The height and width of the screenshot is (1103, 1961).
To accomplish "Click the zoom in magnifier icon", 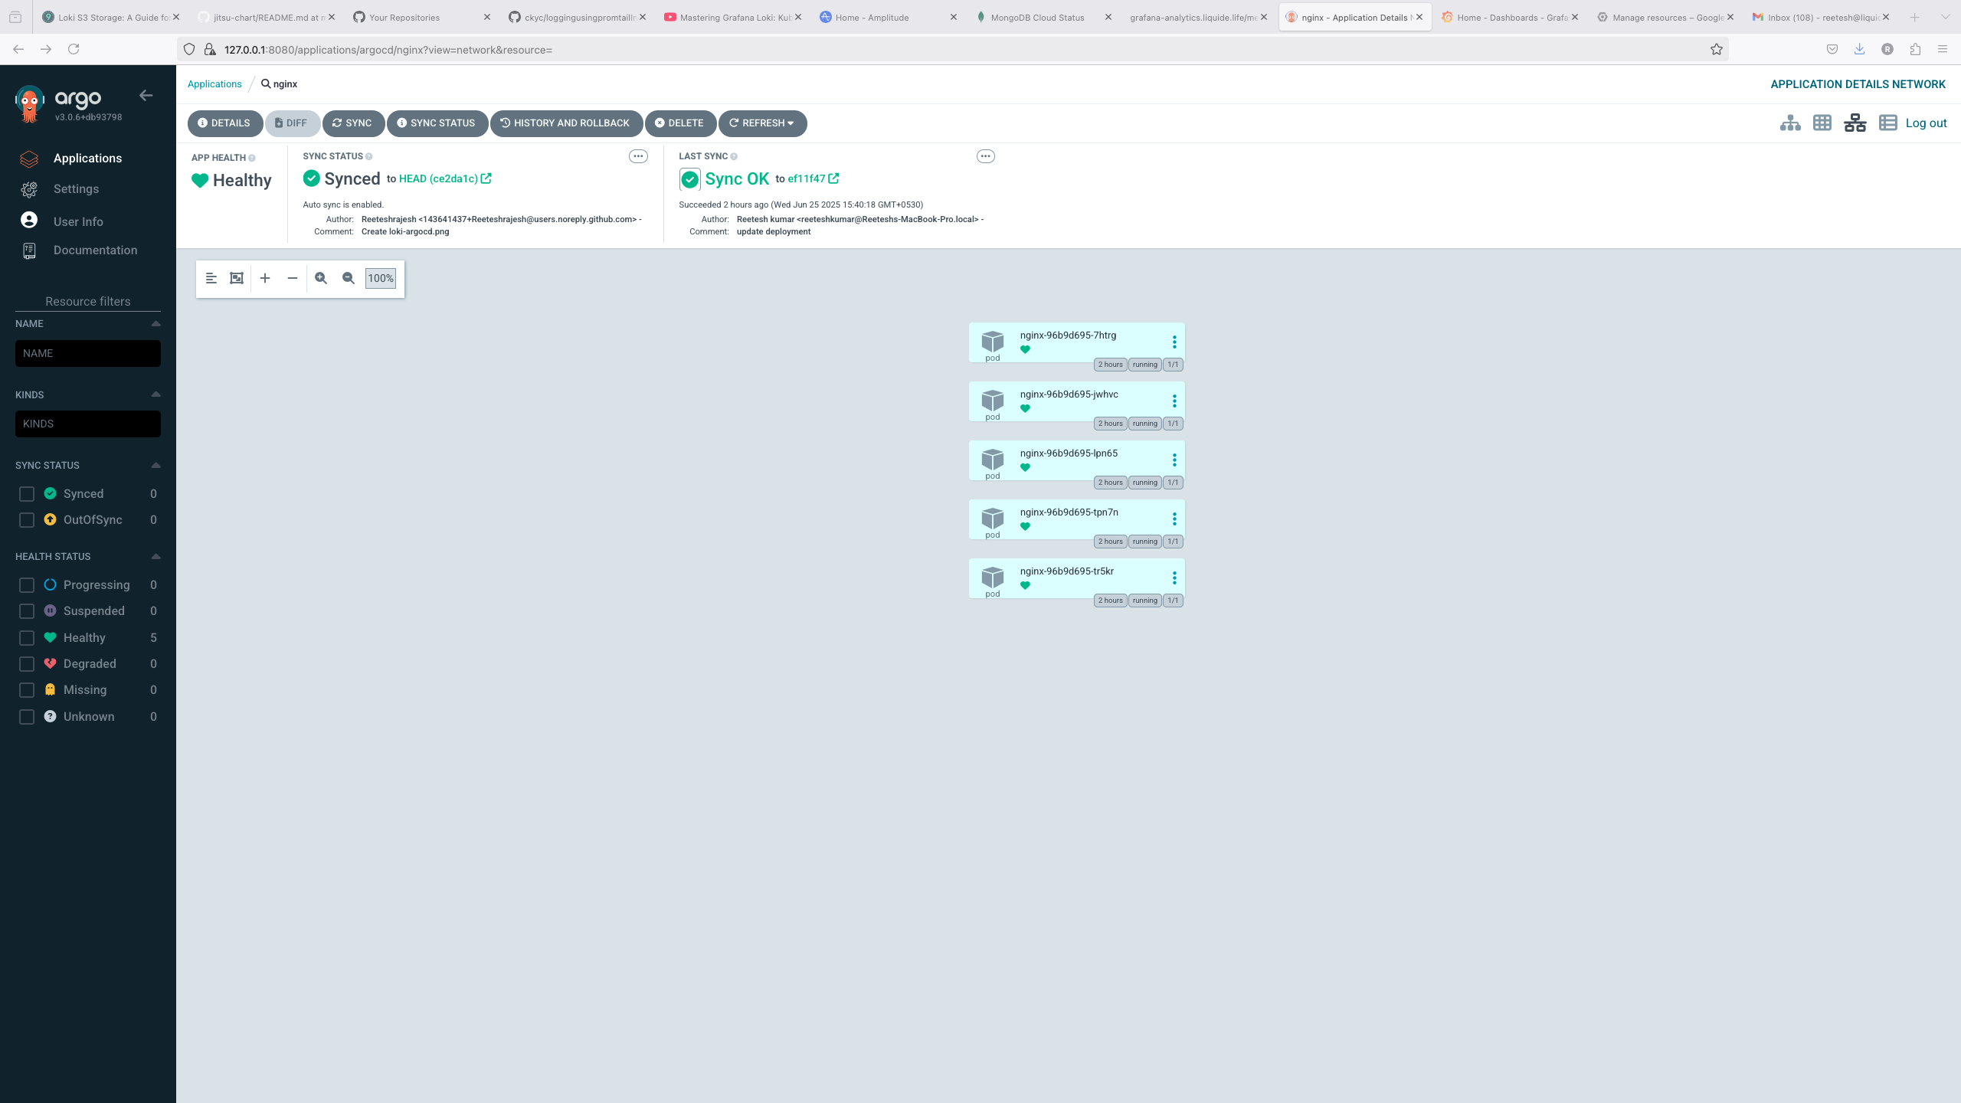I will click(321, 279).
